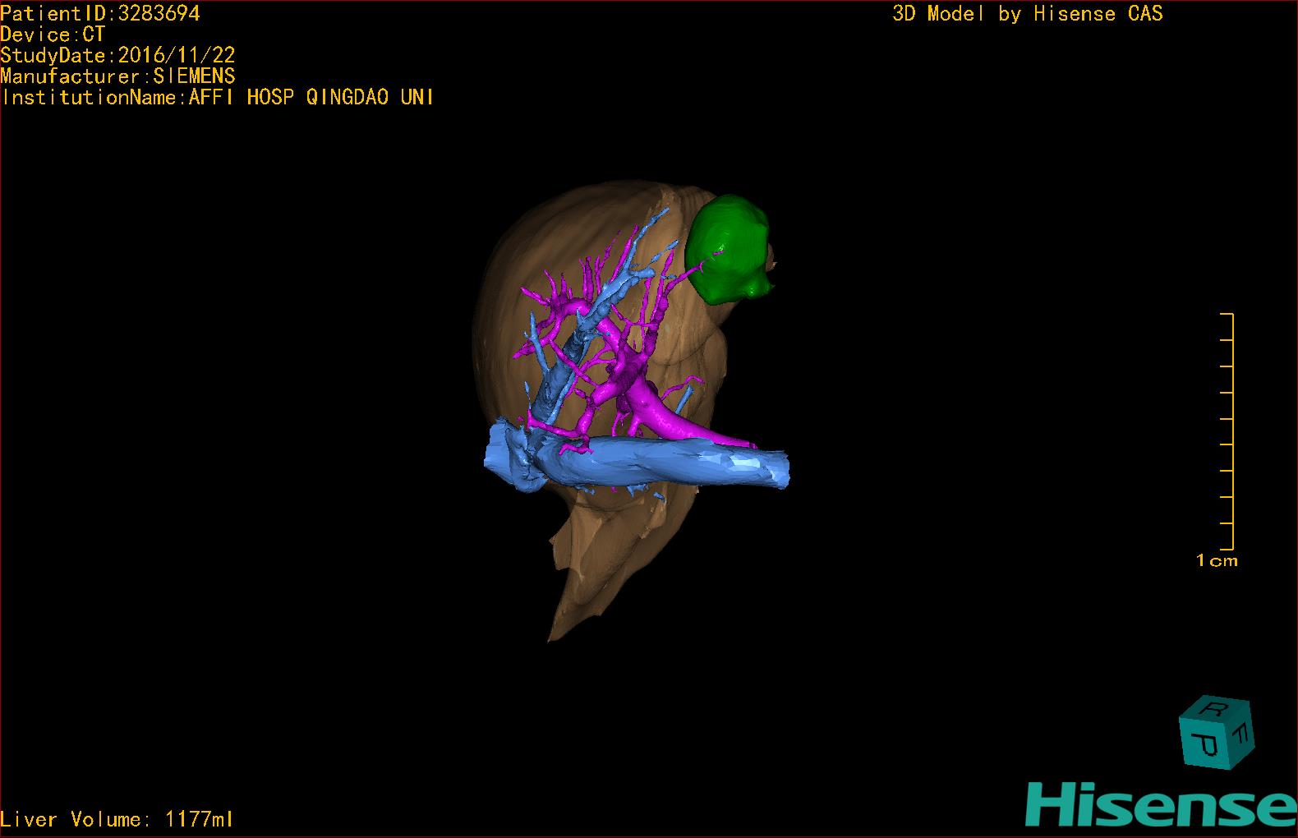Click the F face of orientation cube

(x=1242, y=734)
